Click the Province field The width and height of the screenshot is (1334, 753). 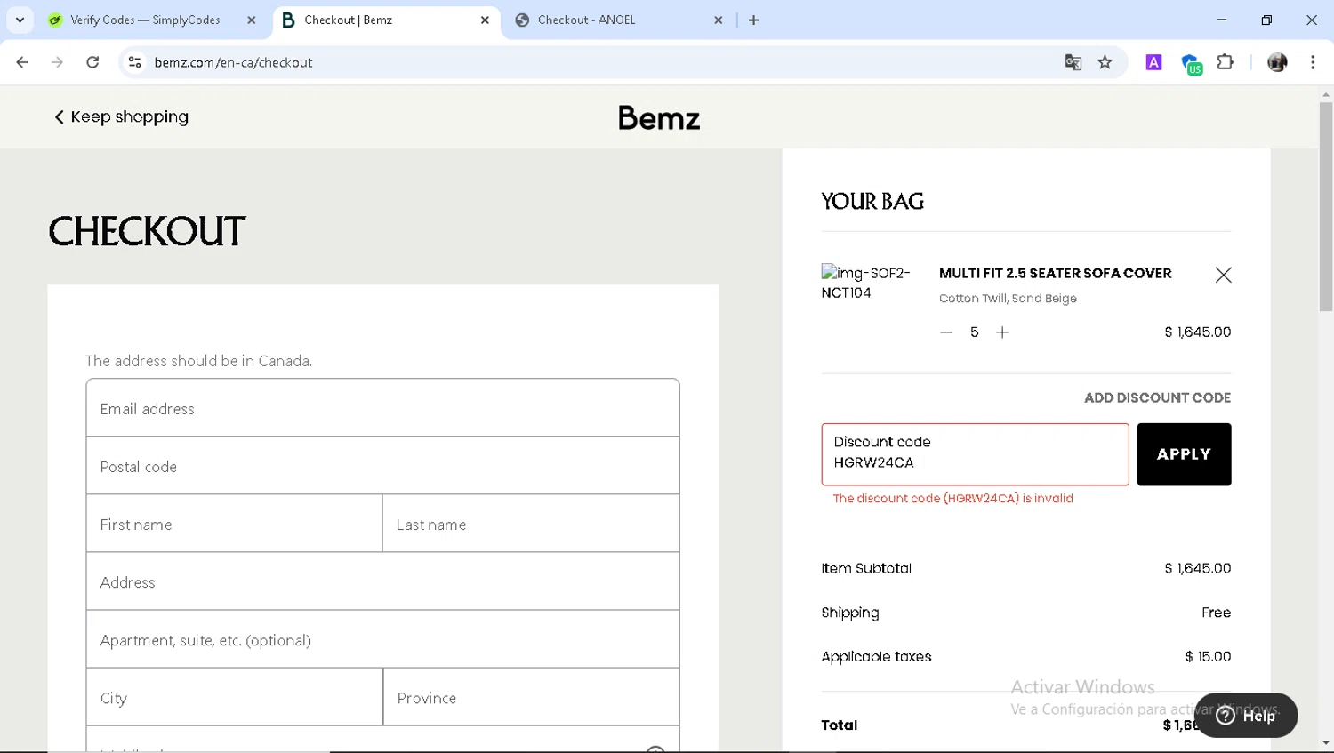point(531,697)
